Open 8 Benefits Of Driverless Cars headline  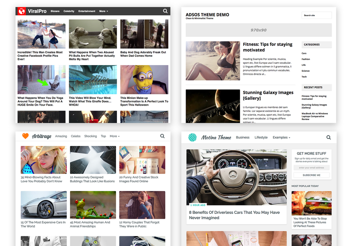tap(234, 215)
